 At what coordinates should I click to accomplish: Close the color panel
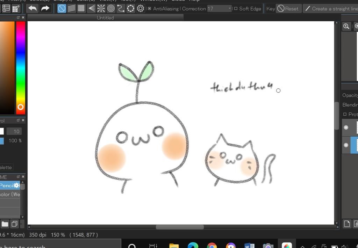(23, 17)
